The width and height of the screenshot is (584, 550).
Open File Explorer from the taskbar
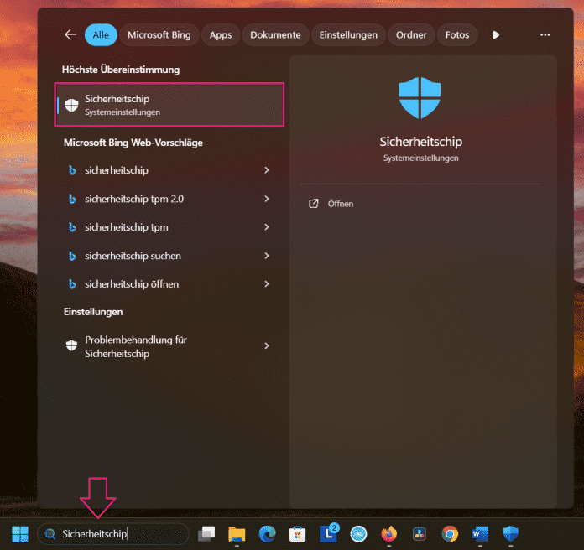tap(236, 534)
